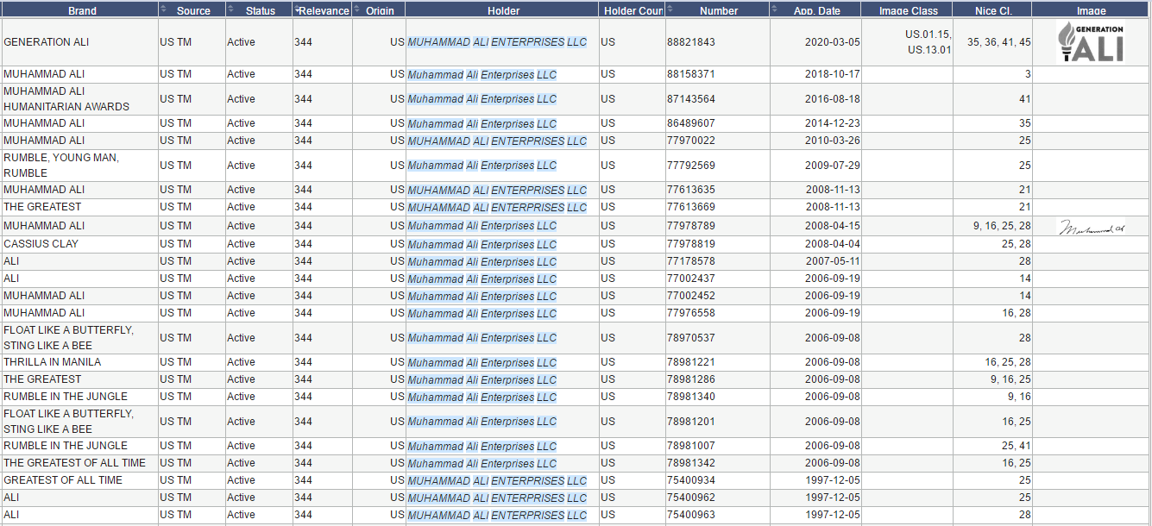The width and height of the screenshot is (1152, 526).
Task: Click the sort arrow beside the Relevance header
Action: [298, 9]
